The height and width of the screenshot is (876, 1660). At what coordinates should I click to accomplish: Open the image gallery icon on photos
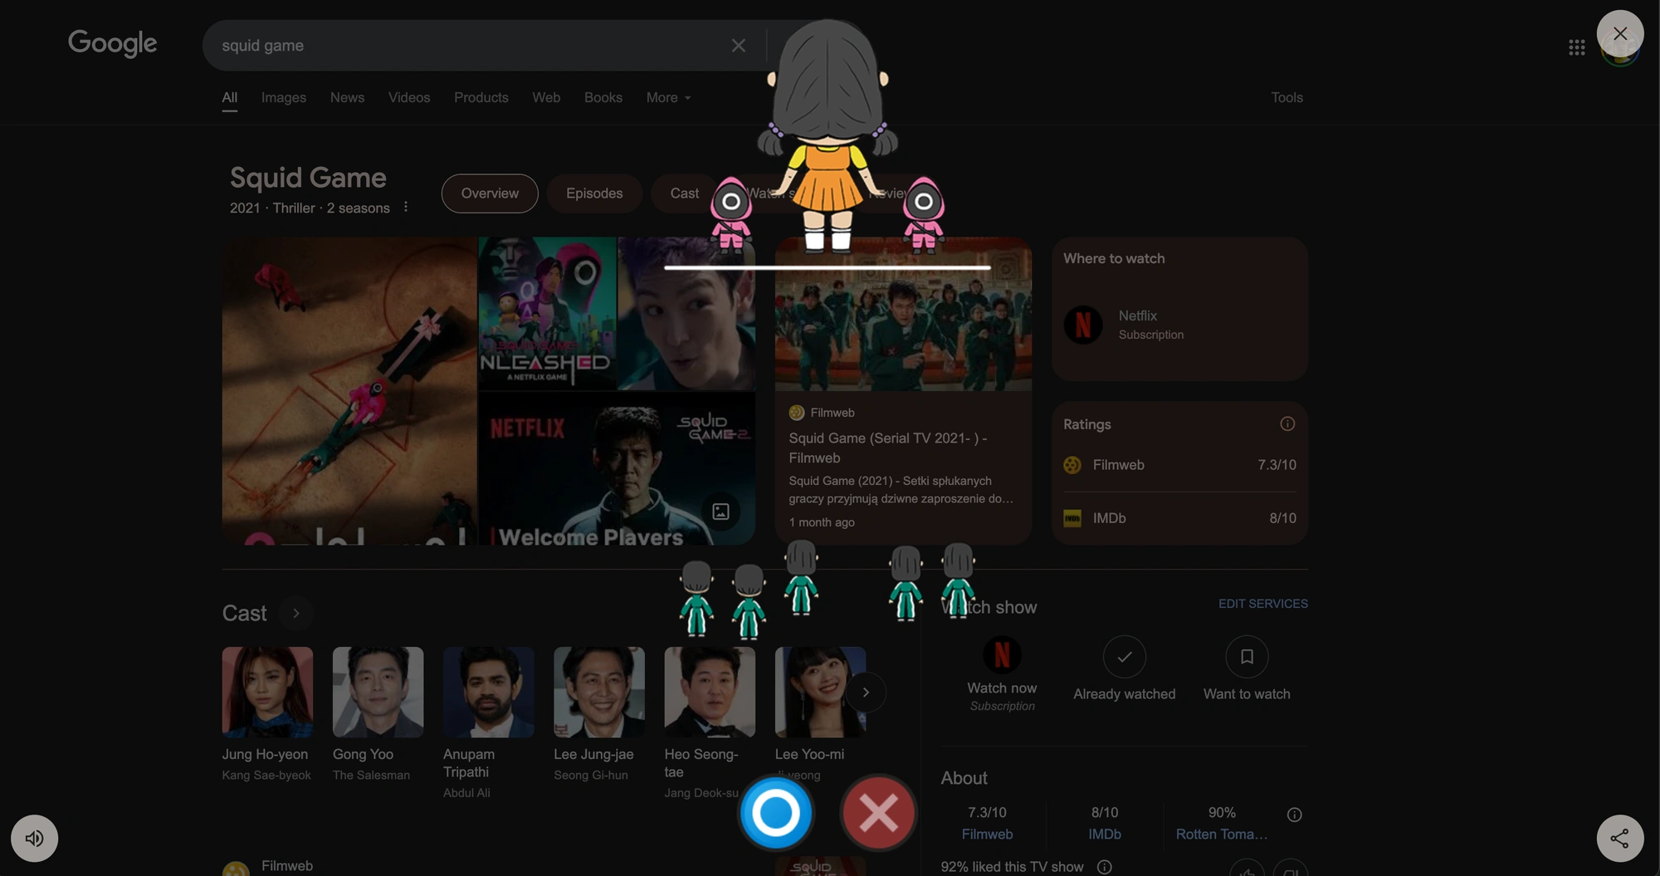[720, 511]
